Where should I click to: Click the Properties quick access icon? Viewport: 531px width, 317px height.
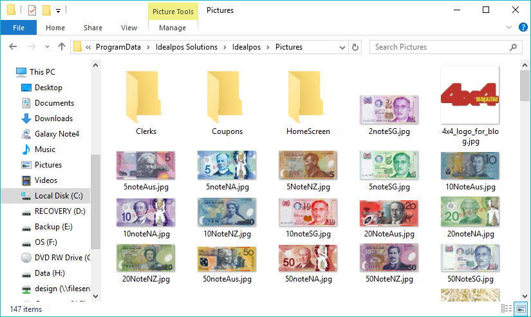pos(32,10)
